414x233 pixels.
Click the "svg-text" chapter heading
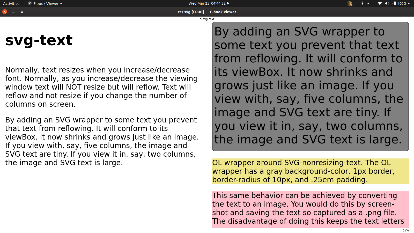tap(39, 40)
